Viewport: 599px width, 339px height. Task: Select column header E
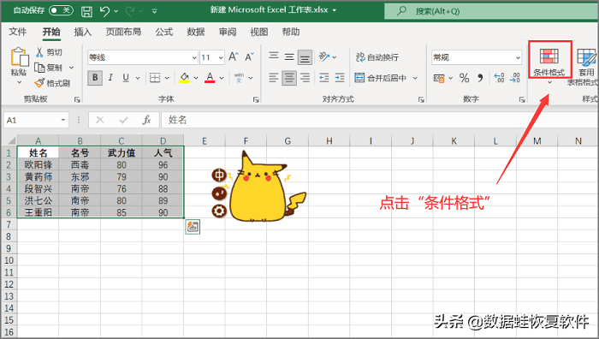(x=205, y=141)
